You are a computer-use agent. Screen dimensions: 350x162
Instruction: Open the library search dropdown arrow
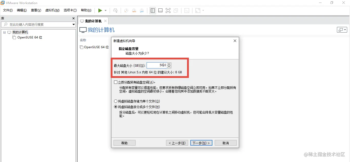74,24
